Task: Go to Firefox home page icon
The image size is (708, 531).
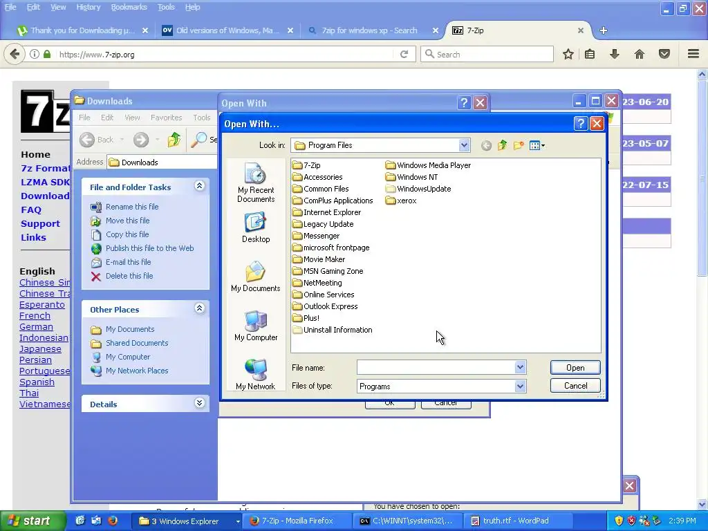Action: click(x=640, y=54)
